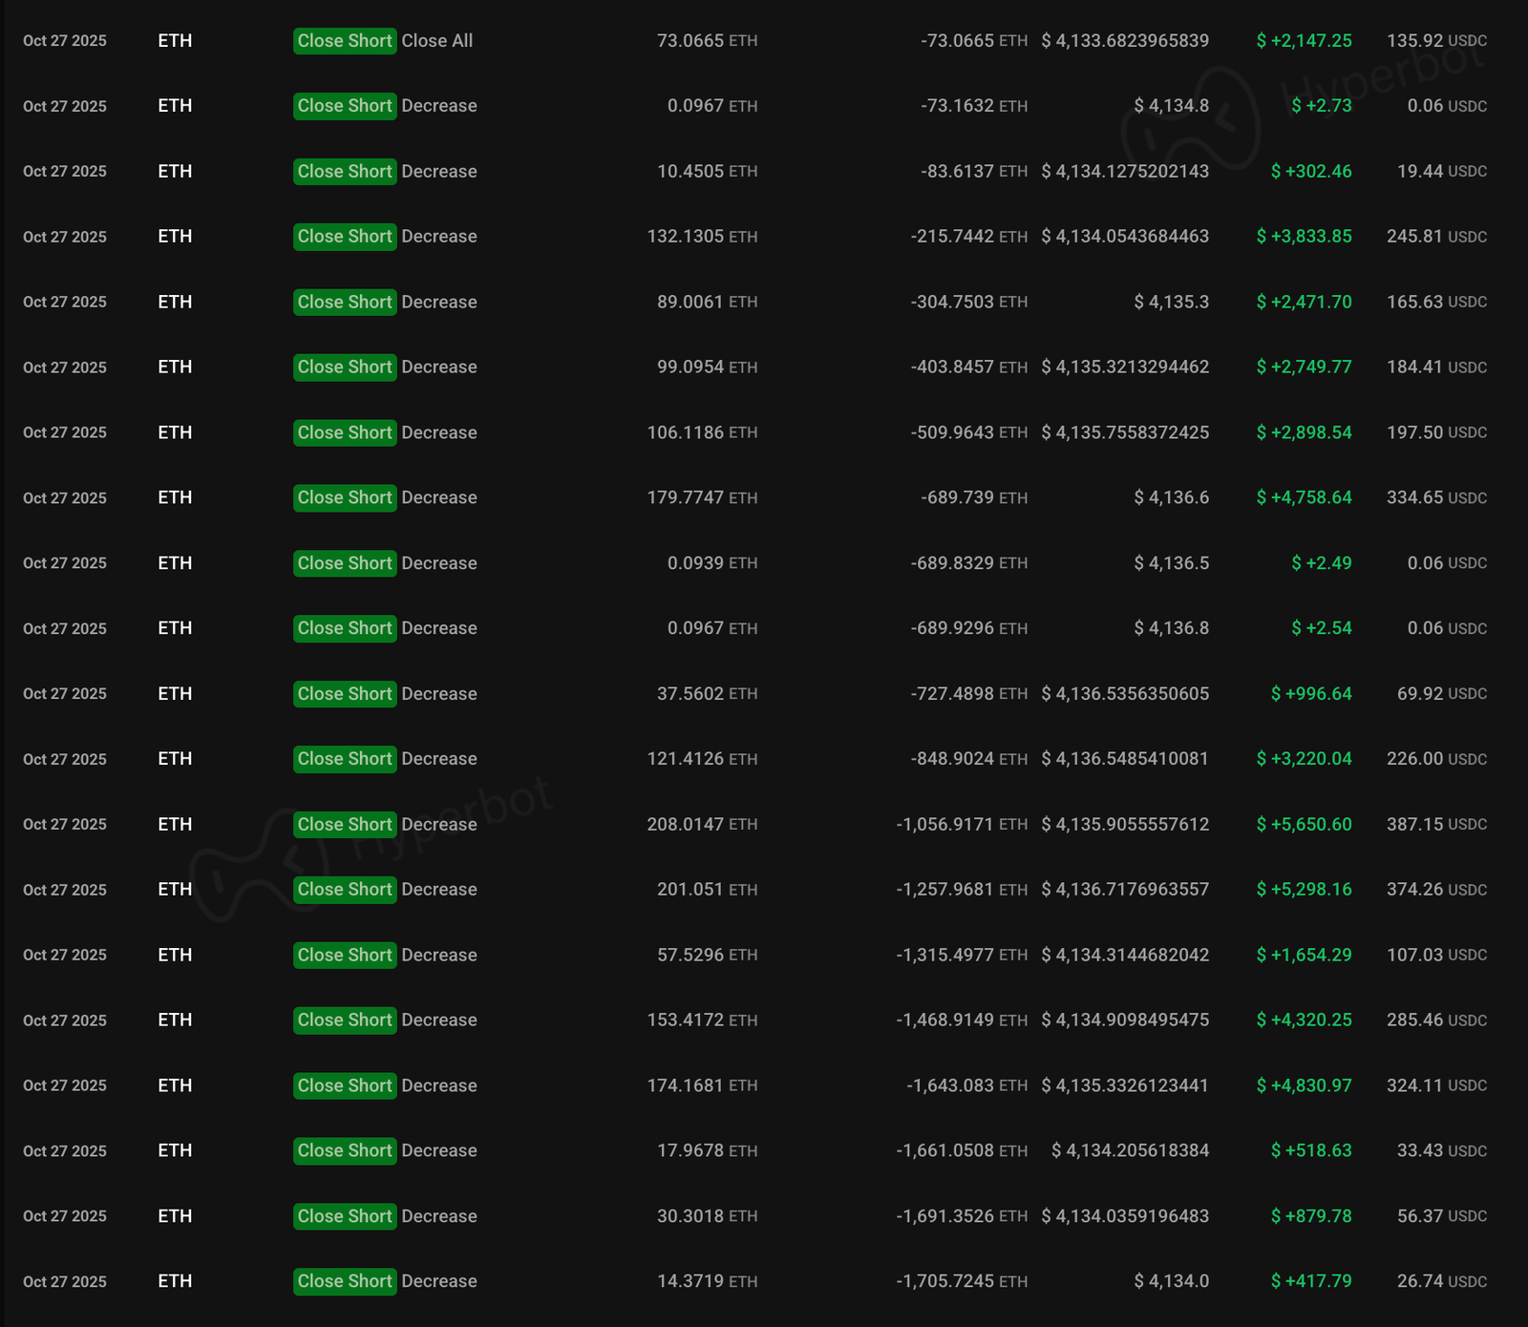
Task: Click the price $ 4,136.5
Action: [1172, 564]
